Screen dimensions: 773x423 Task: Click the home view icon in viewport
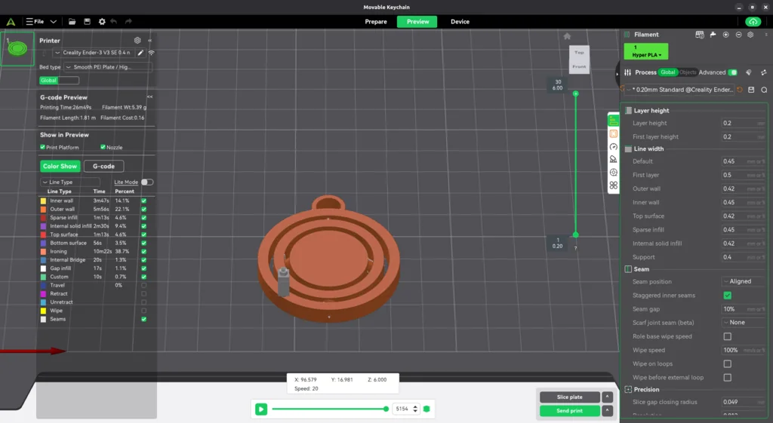[x=567, y=36]
